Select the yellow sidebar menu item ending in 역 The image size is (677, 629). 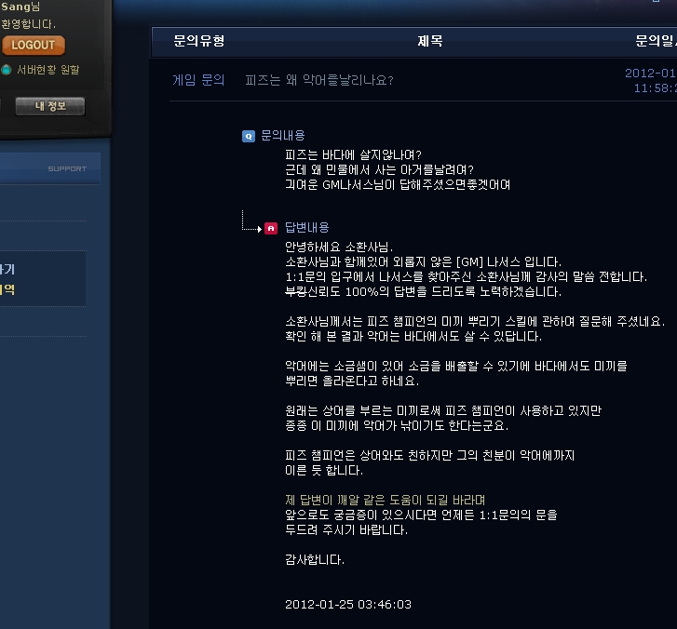(x=7, y=290)
